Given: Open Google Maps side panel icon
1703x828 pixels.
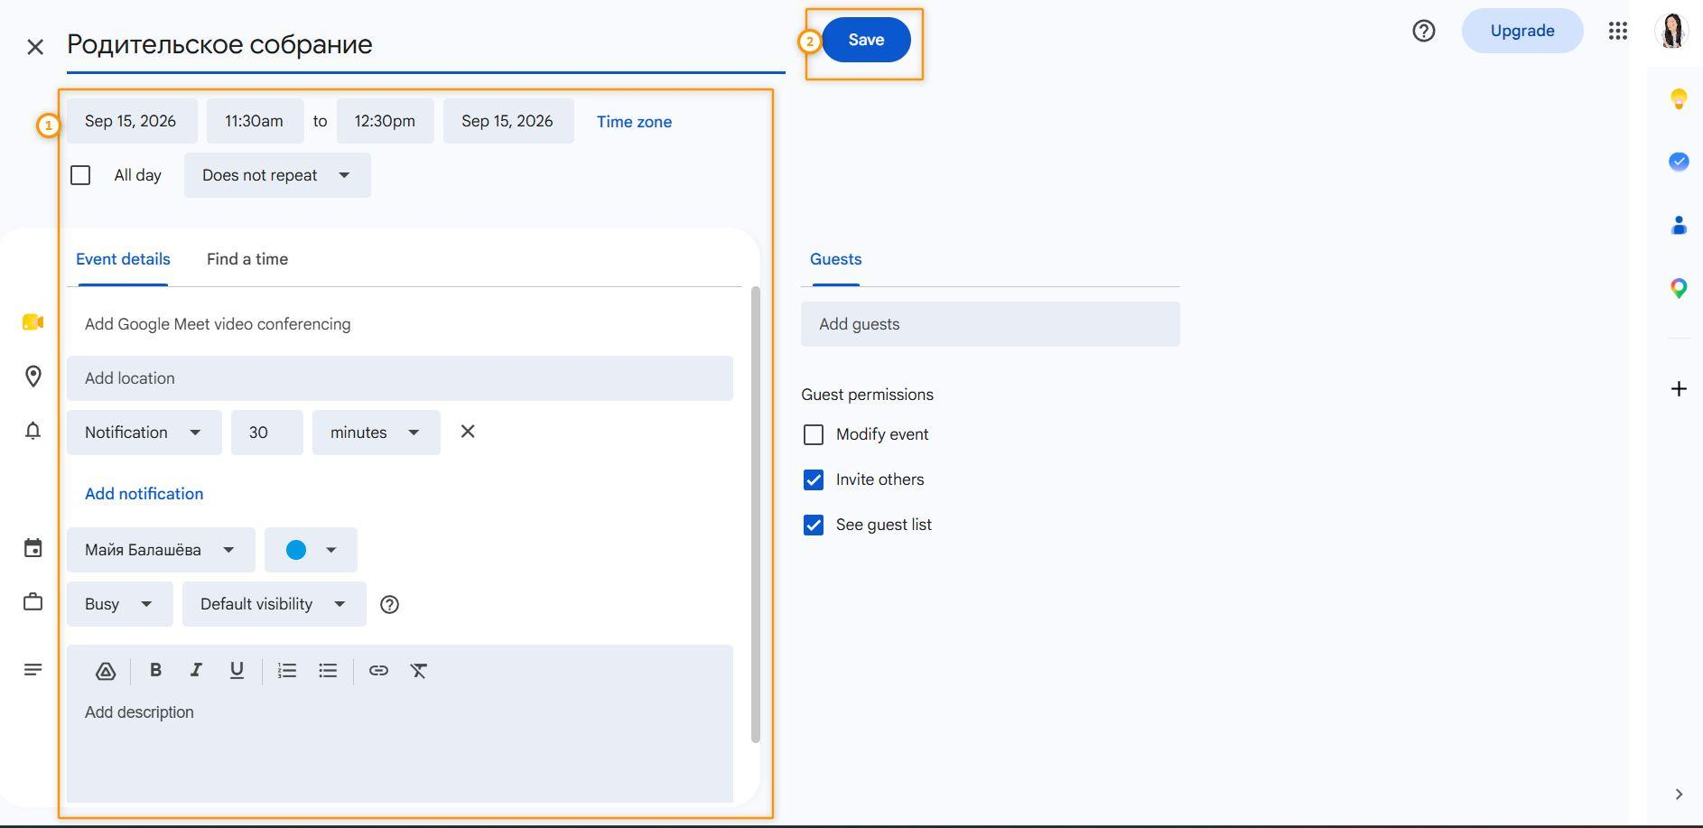Looking at the screenshot, I should click(1679, 288).
